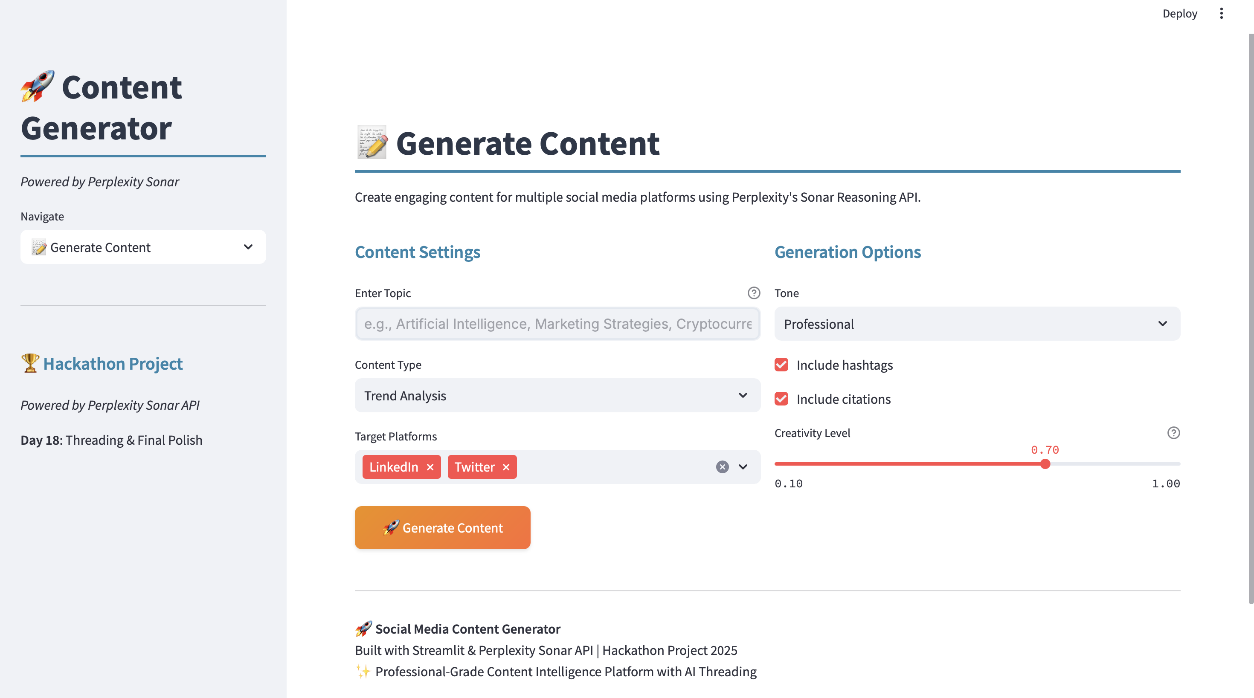Uncheck Include citations
The width and height of the screenshot is (1254, 698).
[781, 399]
